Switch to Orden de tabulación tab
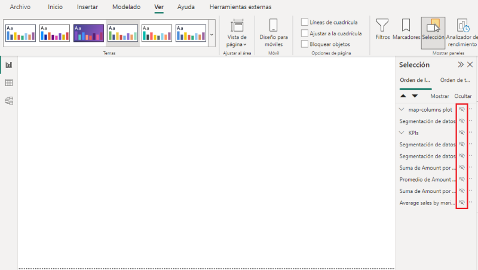The width and height of the screenshot is (478, 270). [455, 80]
